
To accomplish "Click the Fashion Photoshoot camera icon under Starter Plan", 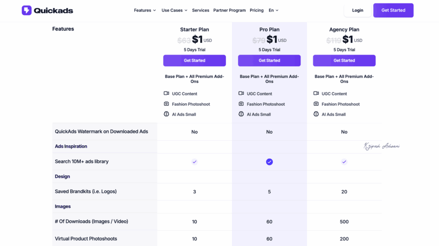I will (166, 104).
